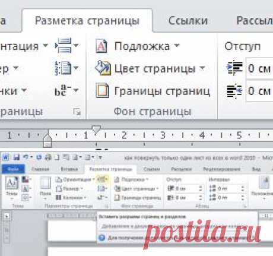Select the small Разметка страницы tab

tap(111, 169)
